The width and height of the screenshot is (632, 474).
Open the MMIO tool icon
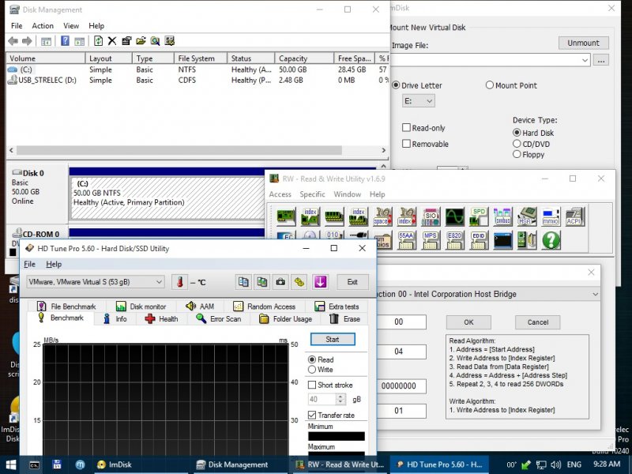[551, 216]
